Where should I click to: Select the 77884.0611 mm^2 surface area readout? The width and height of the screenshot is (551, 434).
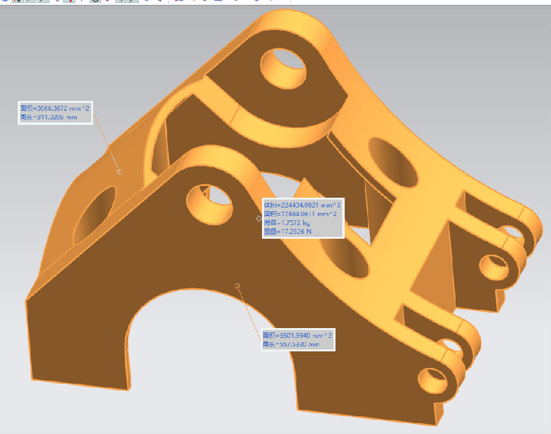(x=302, y=214)
